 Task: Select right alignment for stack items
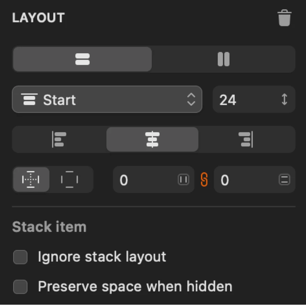[x=247, y=139]
